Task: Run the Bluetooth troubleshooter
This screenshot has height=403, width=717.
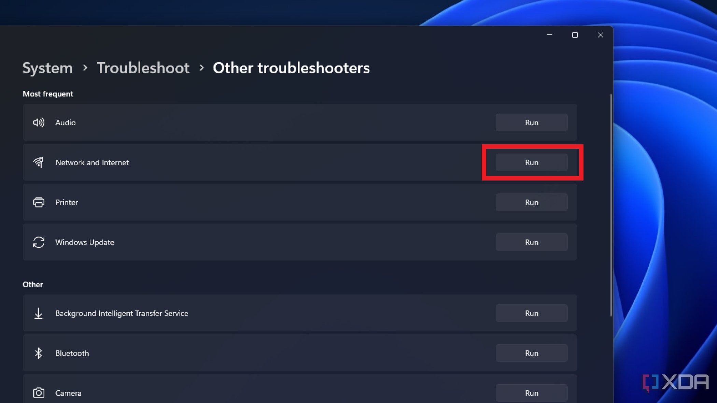Action: click(531, 353)
